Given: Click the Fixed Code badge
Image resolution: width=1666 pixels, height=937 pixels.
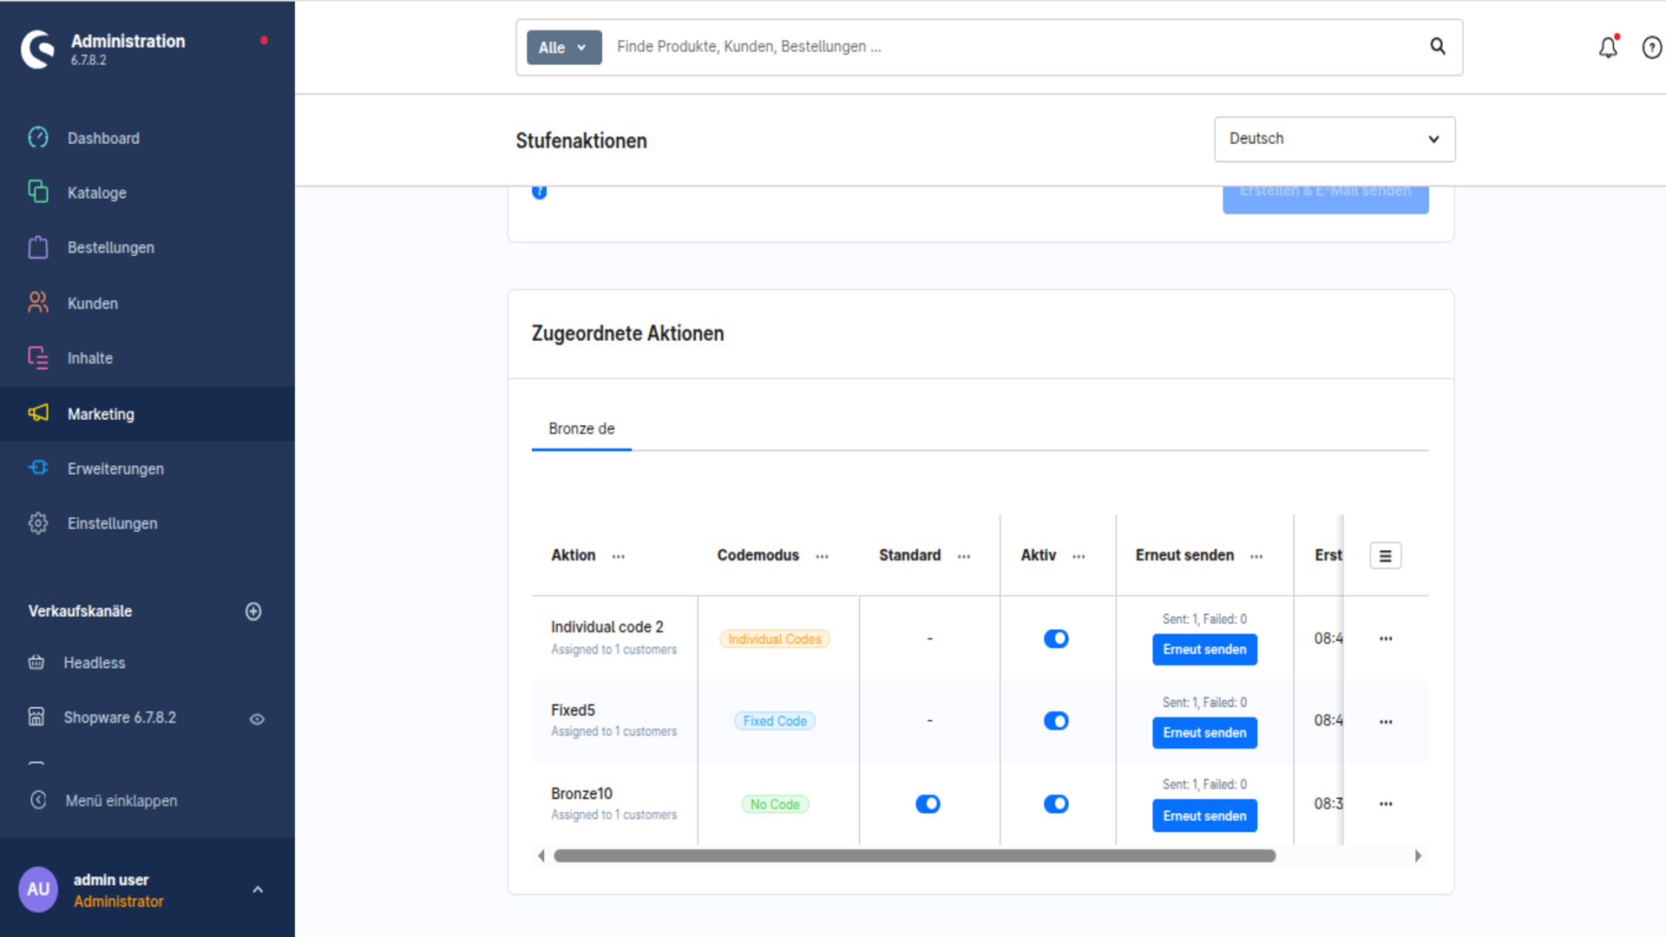Looking at the screenshot, I should click(775, 721).
